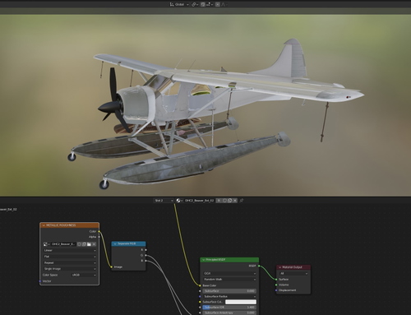The height and width of the screenshot is (315, 411).
Task: Click the R output socket of Separate RGB
Action: click(x=145, y=250)
